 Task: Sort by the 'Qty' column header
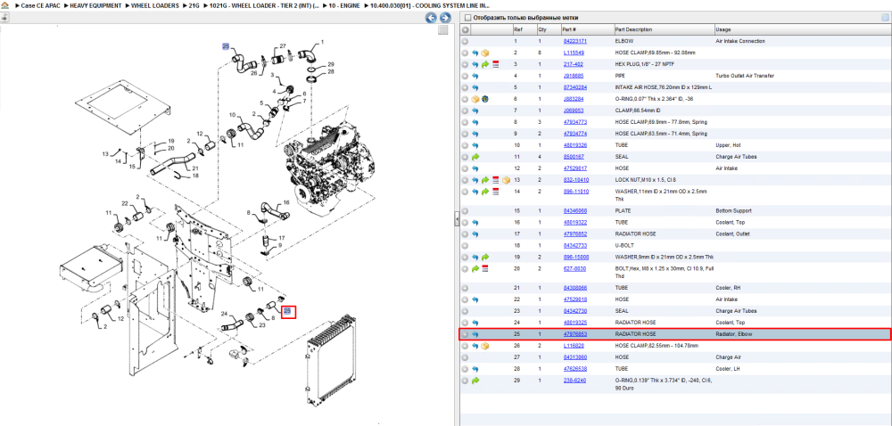[x=548, y=29]
